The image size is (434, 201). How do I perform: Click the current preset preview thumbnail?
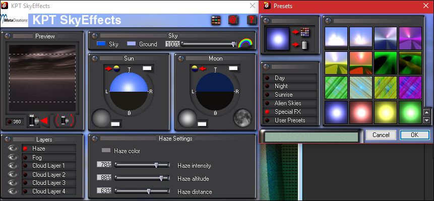click(278, 39)
